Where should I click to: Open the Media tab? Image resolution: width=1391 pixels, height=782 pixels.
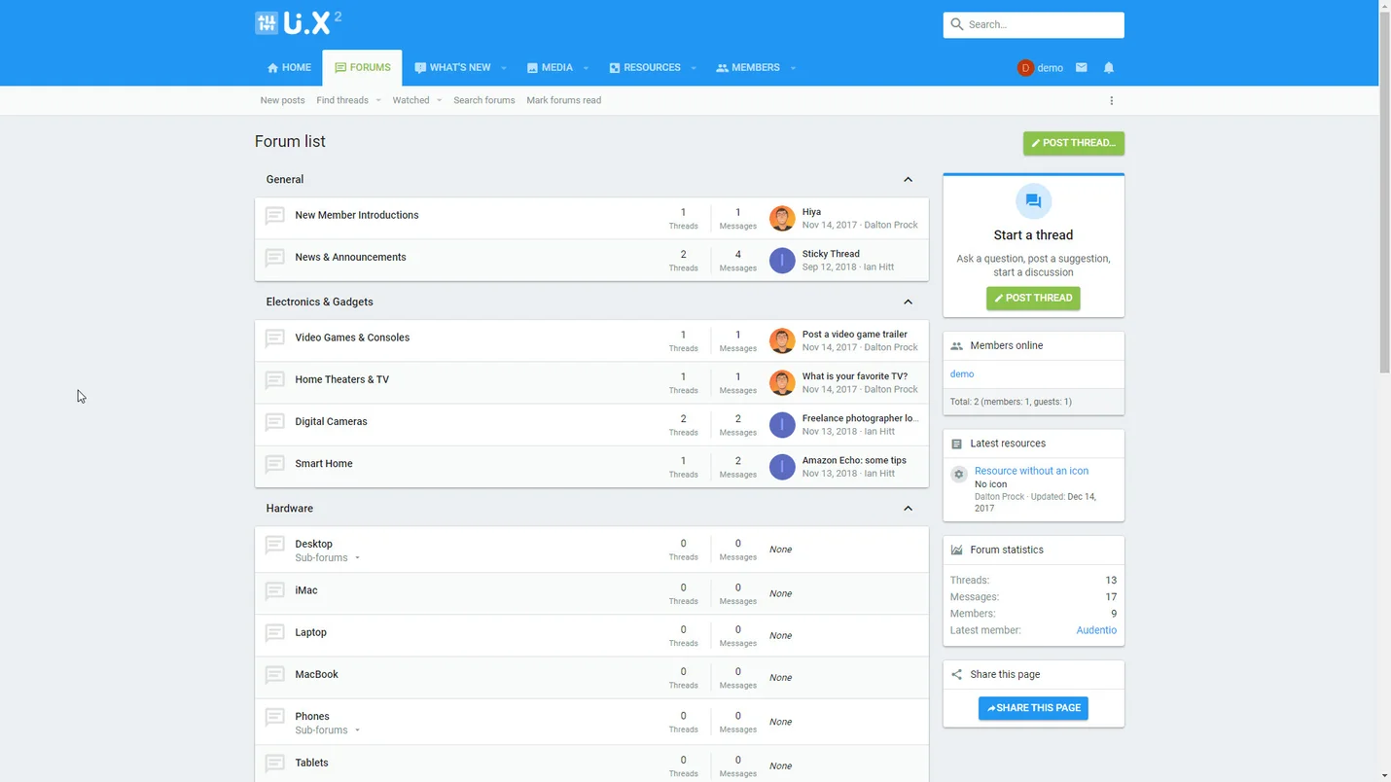[x=550, y=68]
